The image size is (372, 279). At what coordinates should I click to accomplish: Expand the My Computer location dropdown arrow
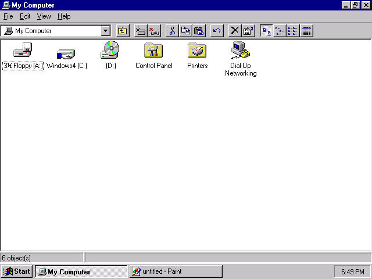click(106, 31)
